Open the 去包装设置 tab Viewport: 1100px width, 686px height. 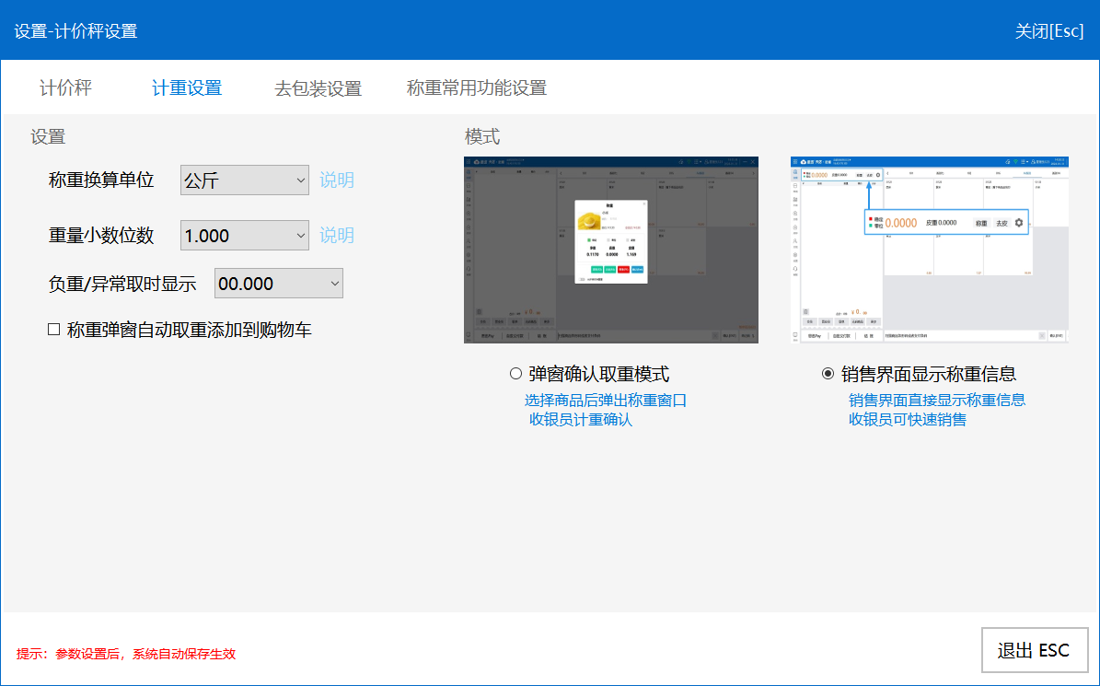point(318,88)
